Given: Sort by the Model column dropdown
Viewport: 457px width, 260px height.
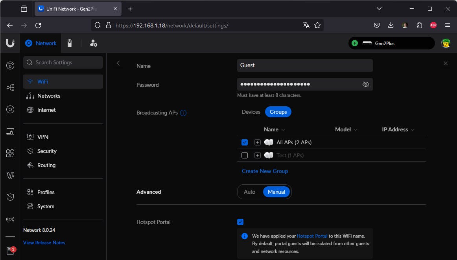Looking at the screenshot, I should click(x=346, y=129).
